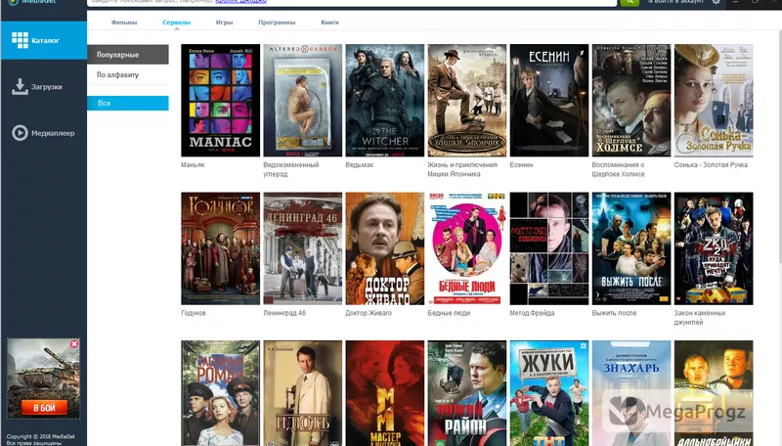Image resolution: width=782 pixels, height=446 pixels.
Task: Open the Бедные люди poster
Action: tap(467, 248)
